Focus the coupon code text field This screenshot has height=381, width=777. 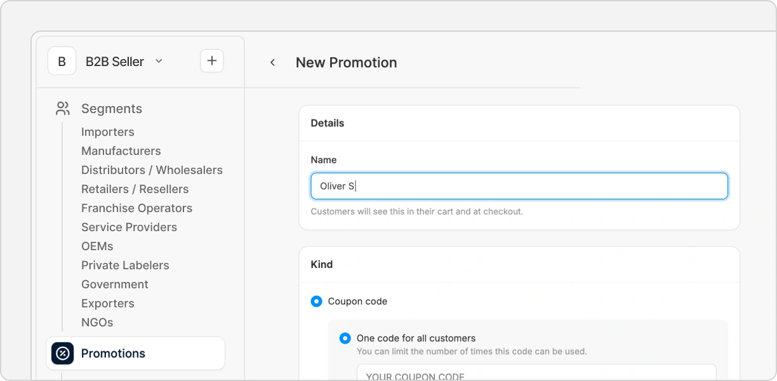pyautogui.click(x=536, y=373)
